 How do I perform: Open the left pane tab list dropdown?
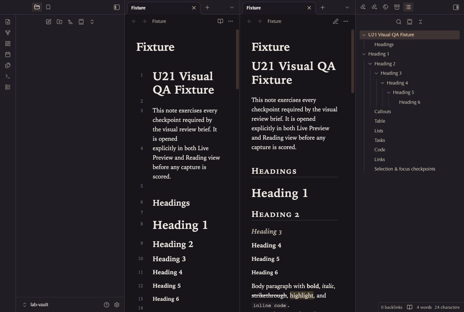(x=232, y=8)
